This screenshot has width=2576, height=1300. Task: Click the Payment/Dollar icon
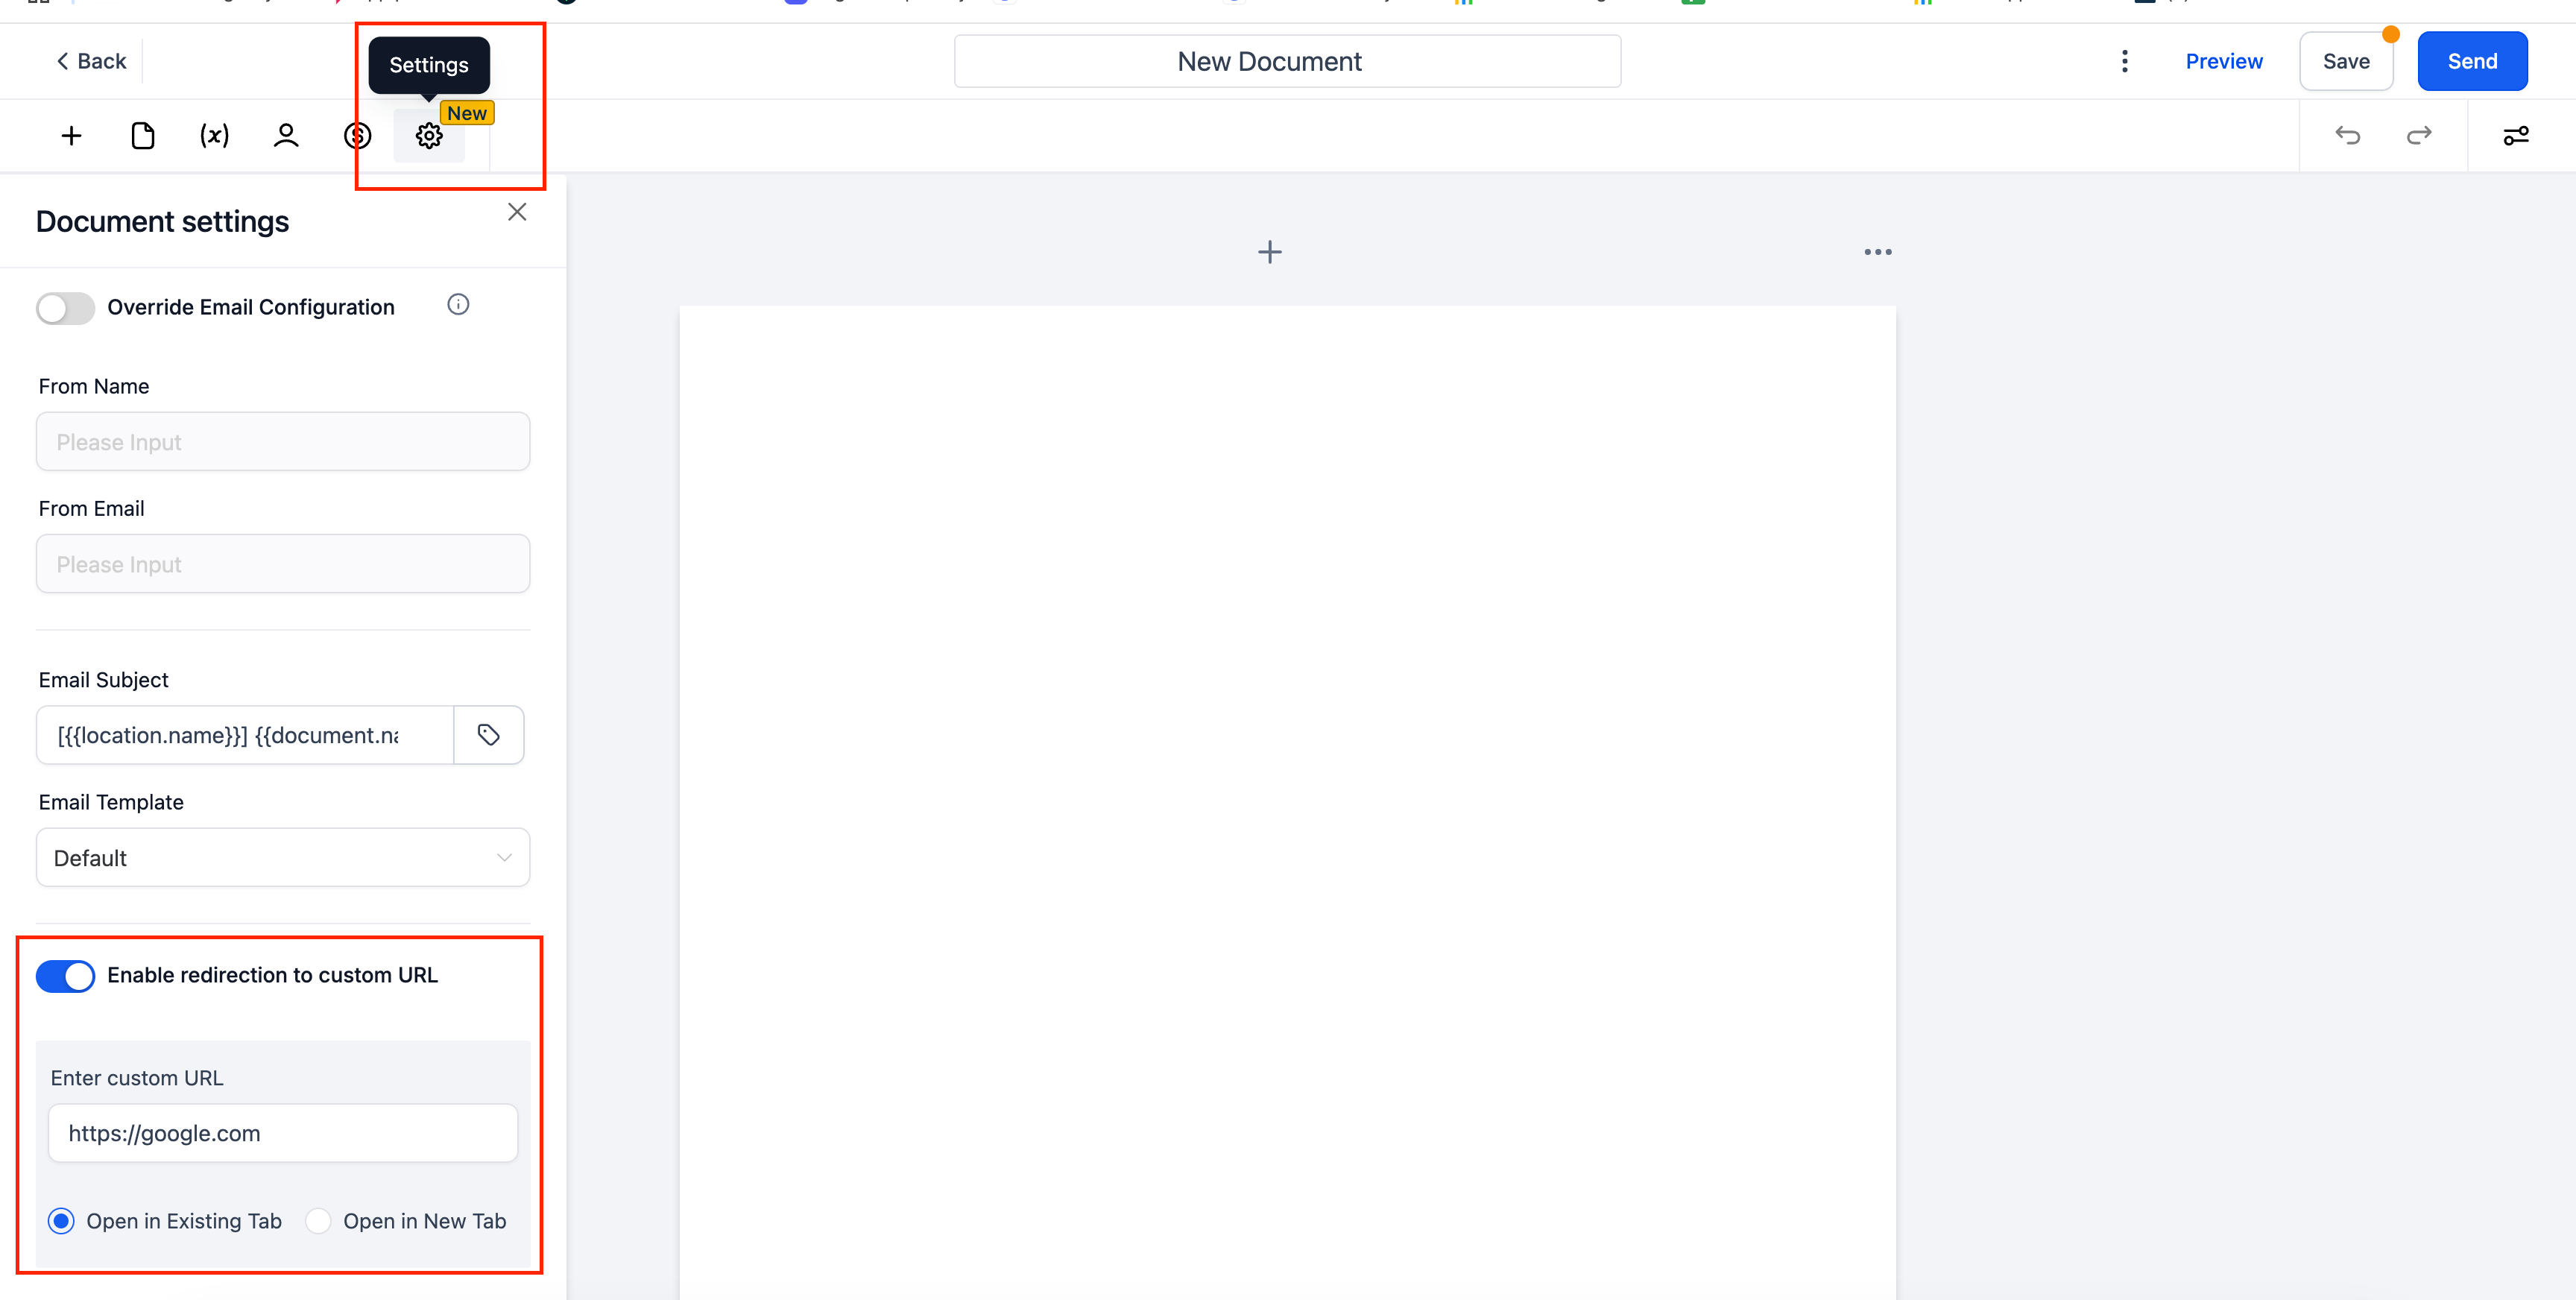(356, 134)
